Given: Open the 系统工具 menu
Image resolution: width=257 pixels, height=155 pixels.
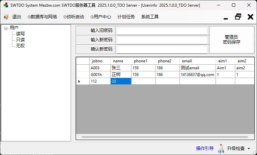Looking at the screenshot, I should (x=150, y=17).
